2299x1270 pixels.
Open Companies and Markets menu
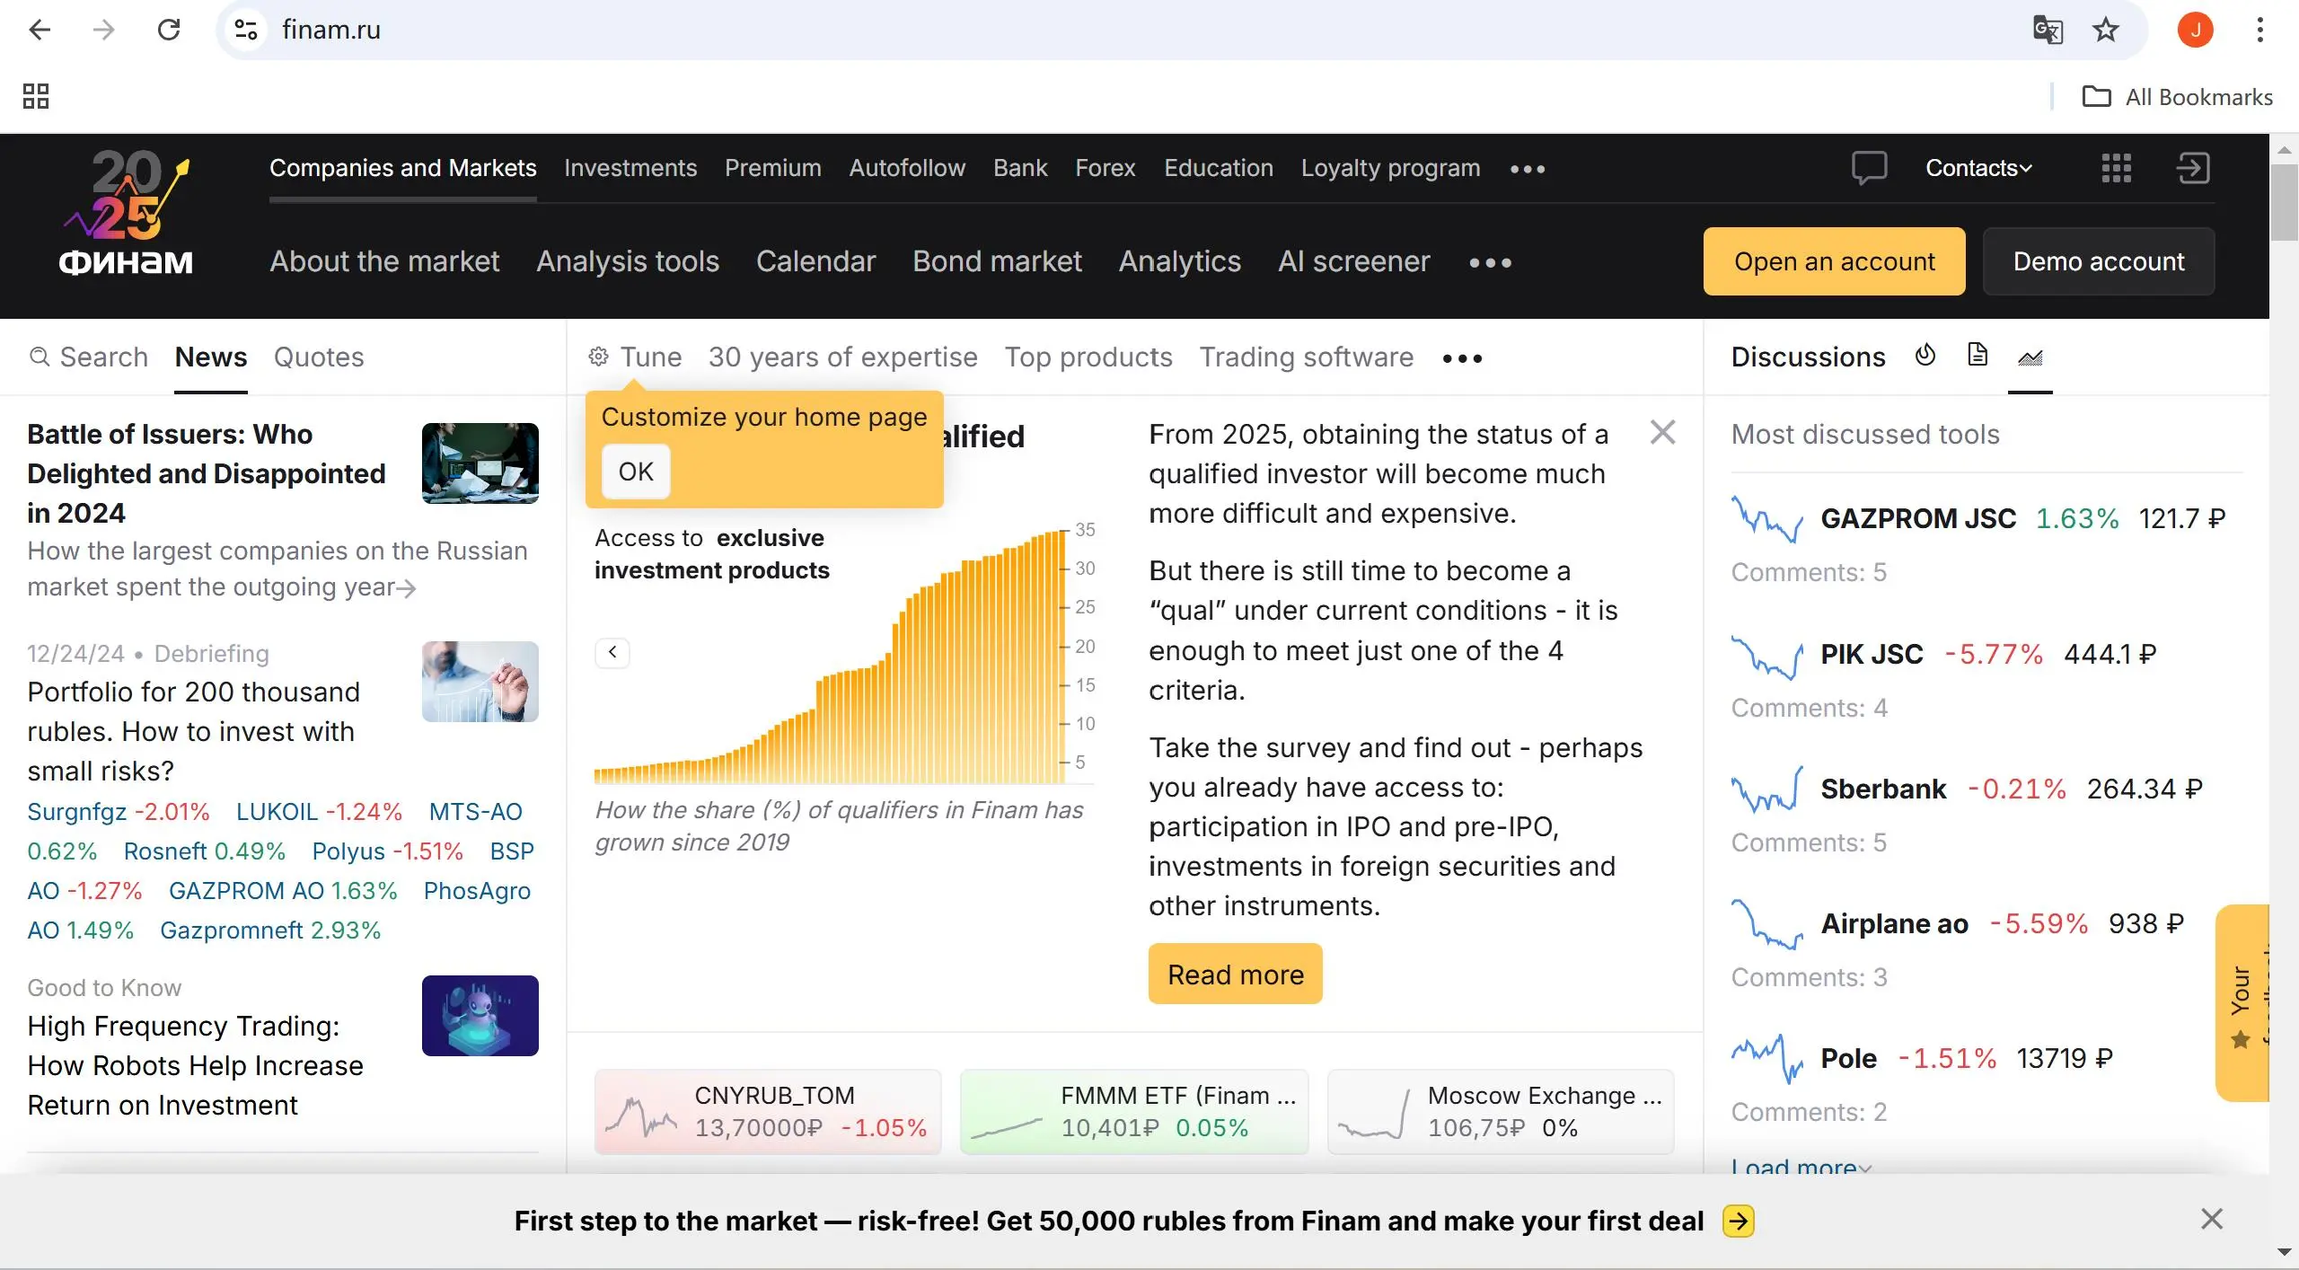point(403,168)
